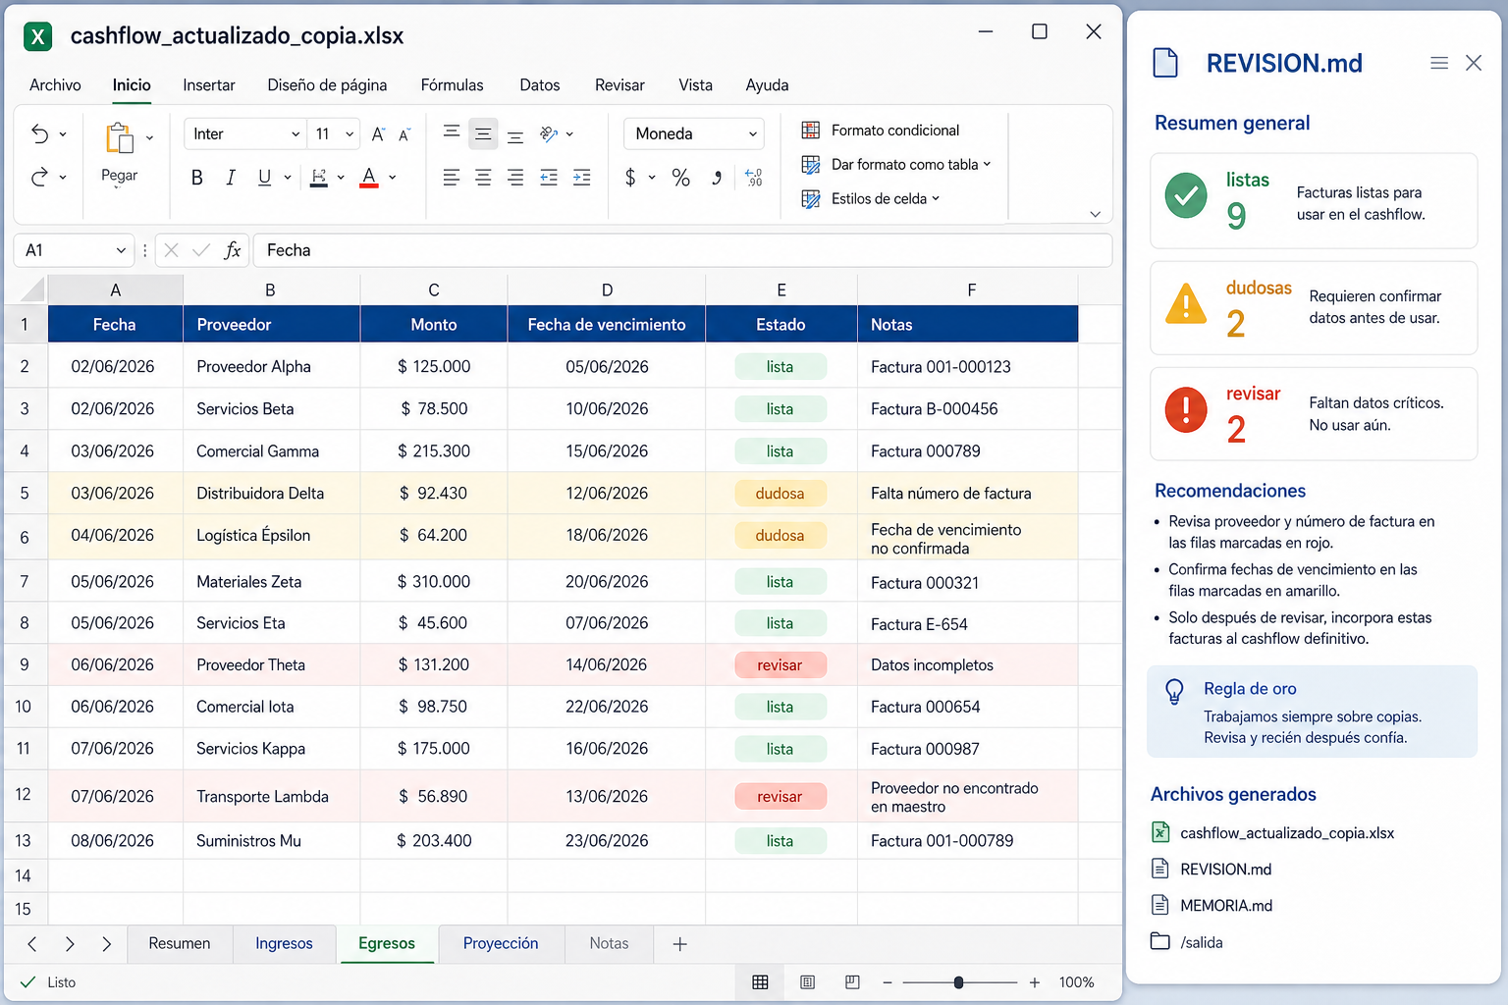Viewport: 1508px width, 1005px height.
Task: Open the Moneda number format dropdown
Action: pyautogui.click(x=694, y=134)
